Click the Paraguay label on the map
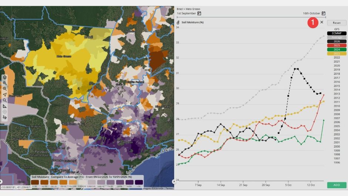 pos(42,151)
